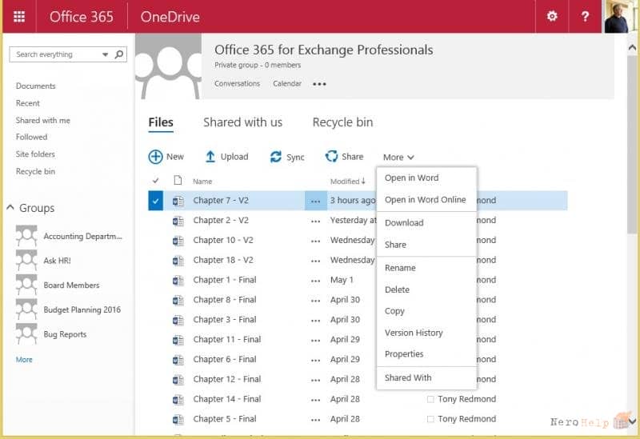Collapse the More dropdown in toolbar

point(398,157)
